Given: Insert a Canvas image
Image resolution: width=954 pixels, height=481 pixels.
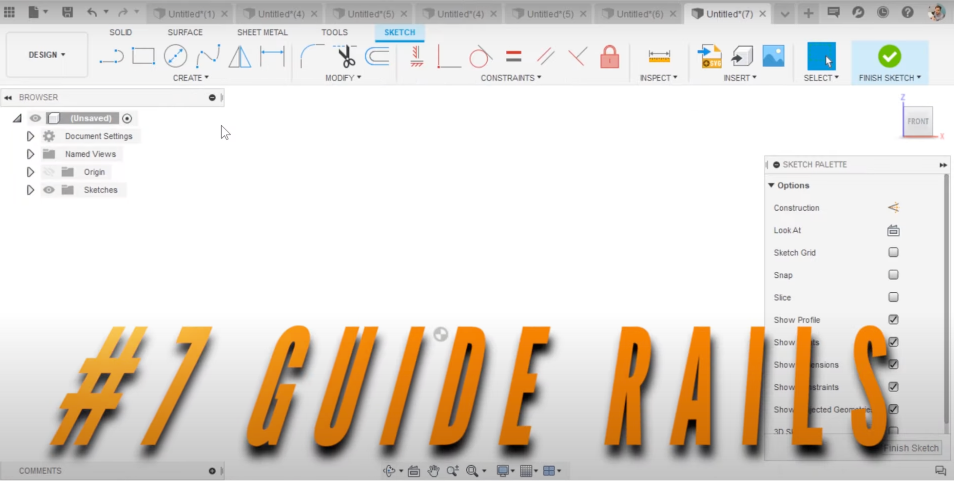Looking at the screenshot, I should coord(773,56).
